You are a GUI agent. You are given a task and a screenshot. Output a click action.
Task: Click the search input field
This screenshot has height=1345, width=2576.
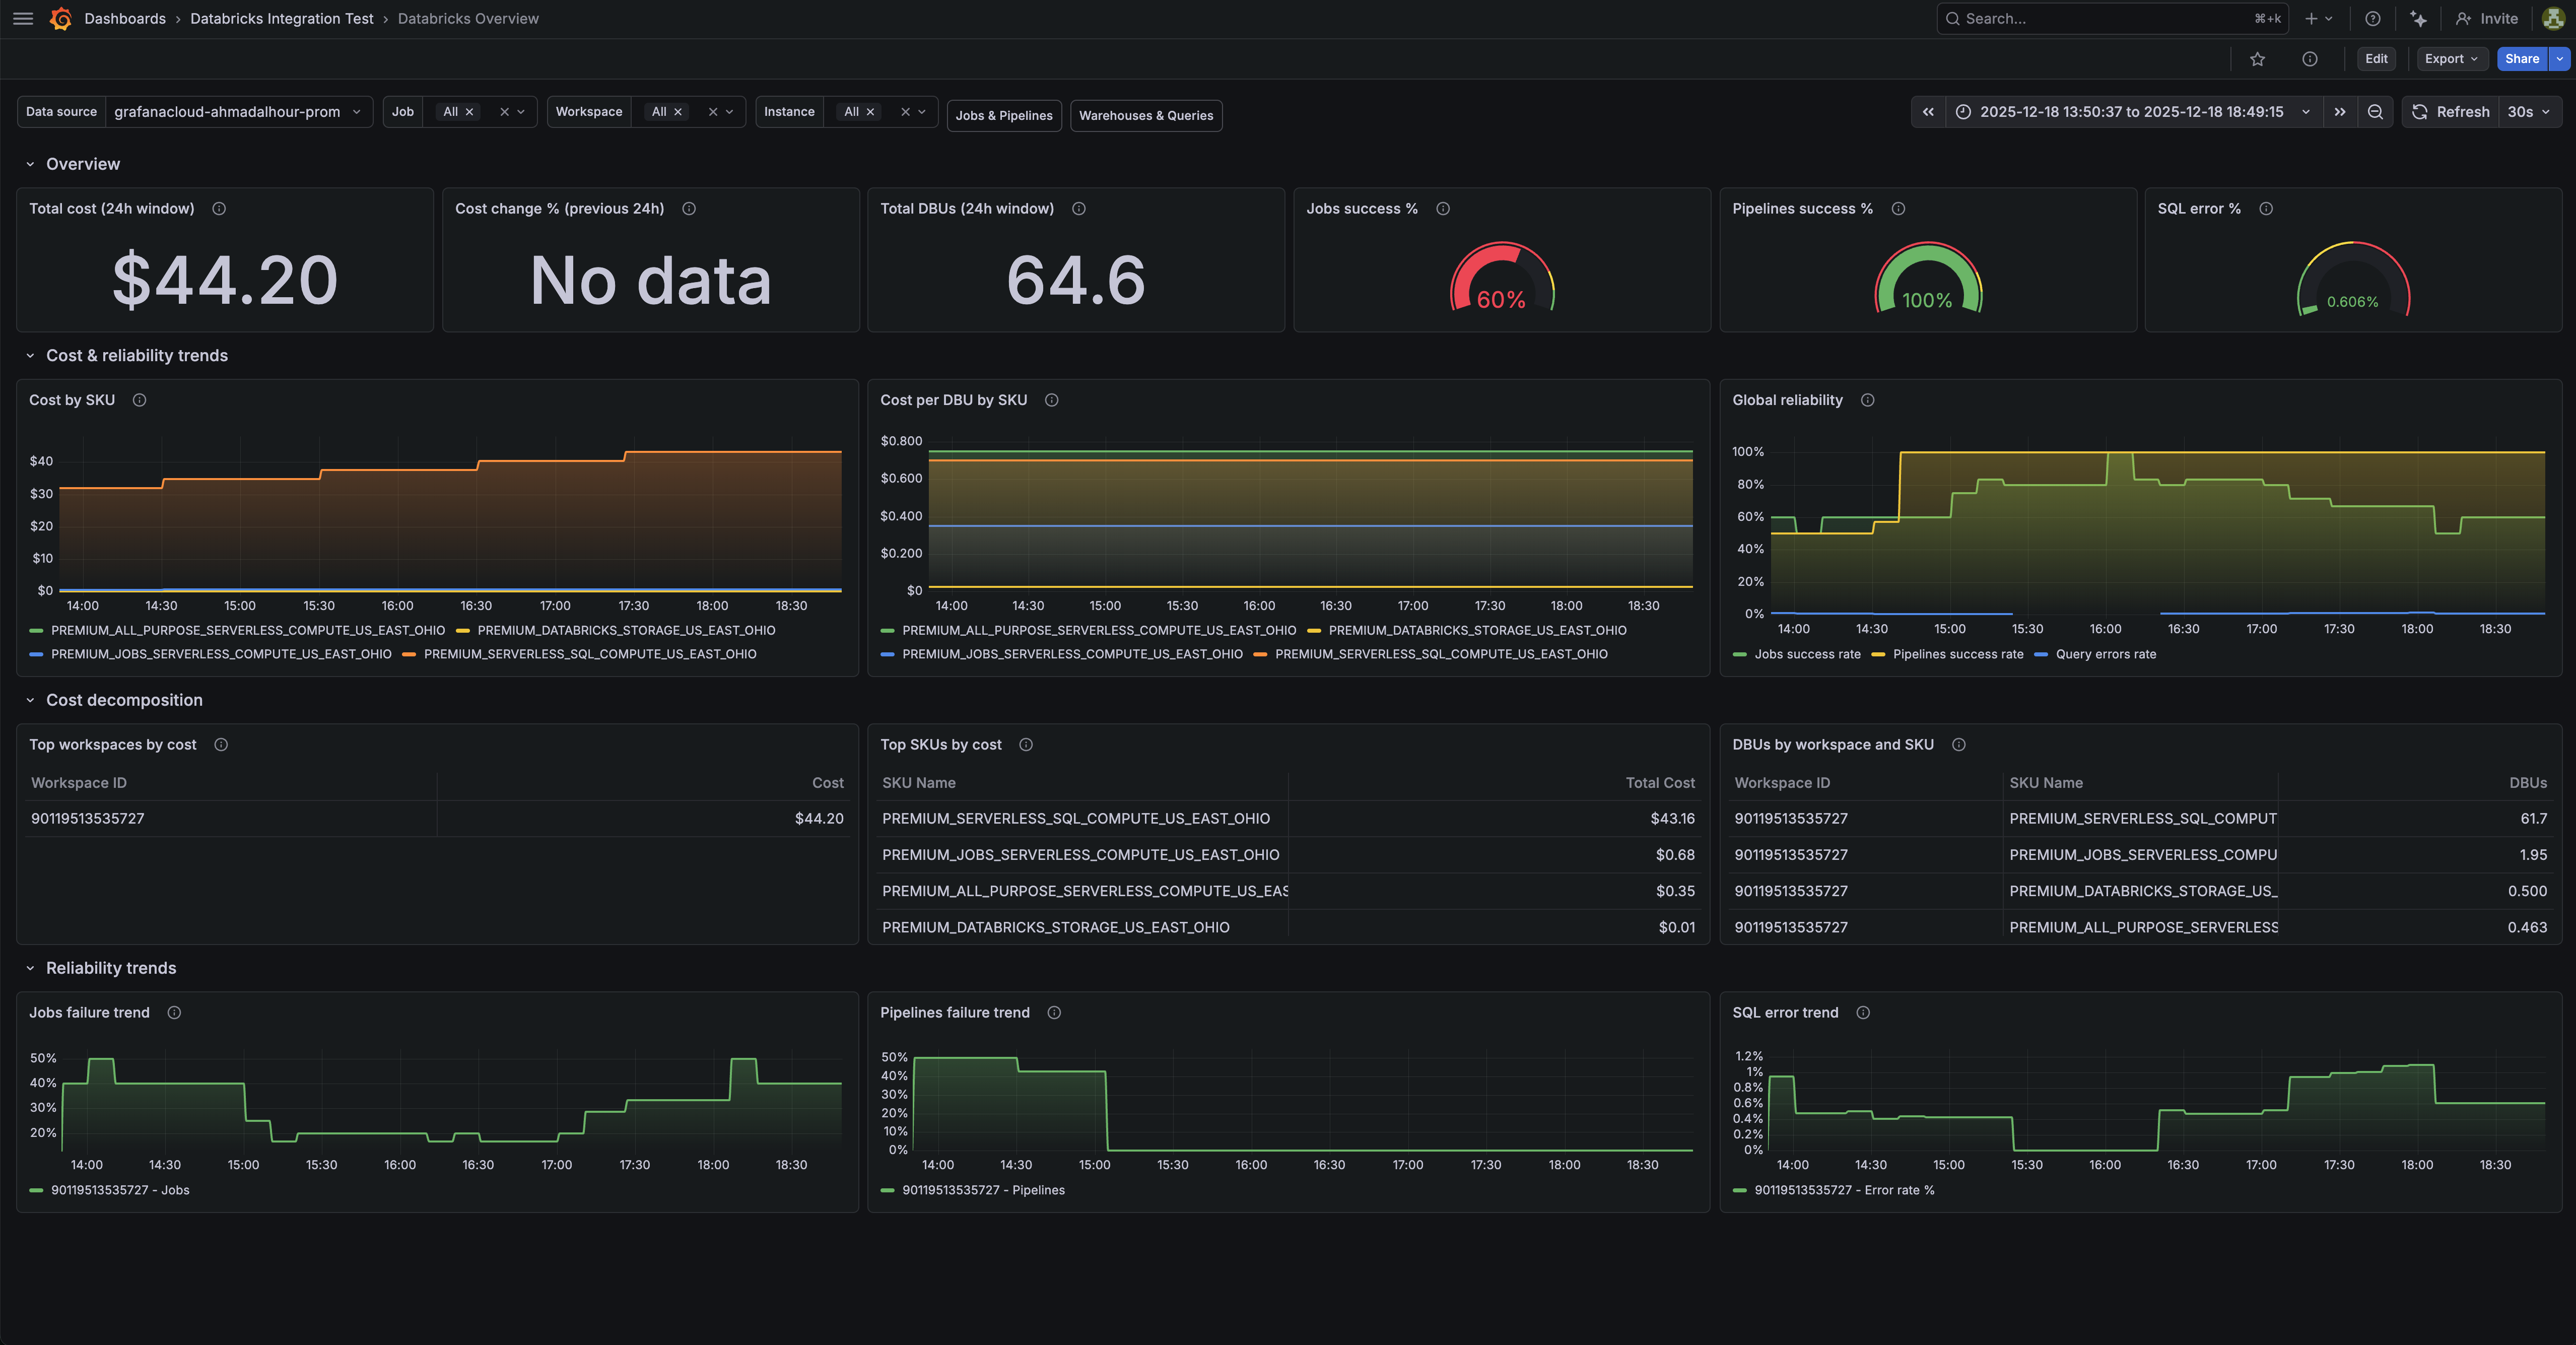coord(2110,18)
